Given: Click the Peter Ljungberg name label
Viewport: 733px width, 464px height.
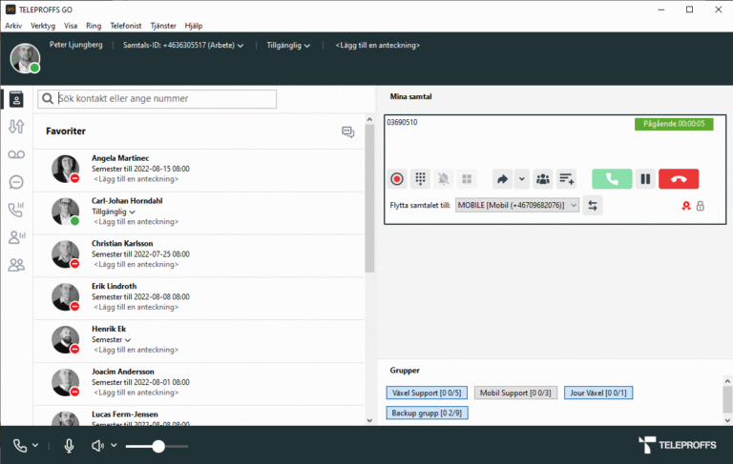Looking at the screenshot, I should point(75,45).
